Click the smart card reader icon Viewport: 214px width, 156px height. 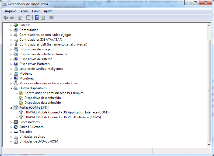coord(16,69)
